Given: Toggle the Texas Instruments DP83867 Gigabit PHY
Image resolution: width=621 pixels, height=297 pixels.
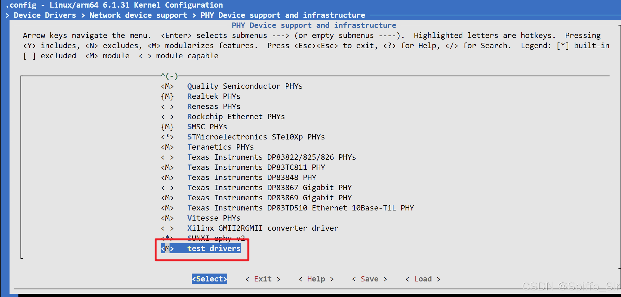Looking at the screenshot, I should tap(269, 187).
